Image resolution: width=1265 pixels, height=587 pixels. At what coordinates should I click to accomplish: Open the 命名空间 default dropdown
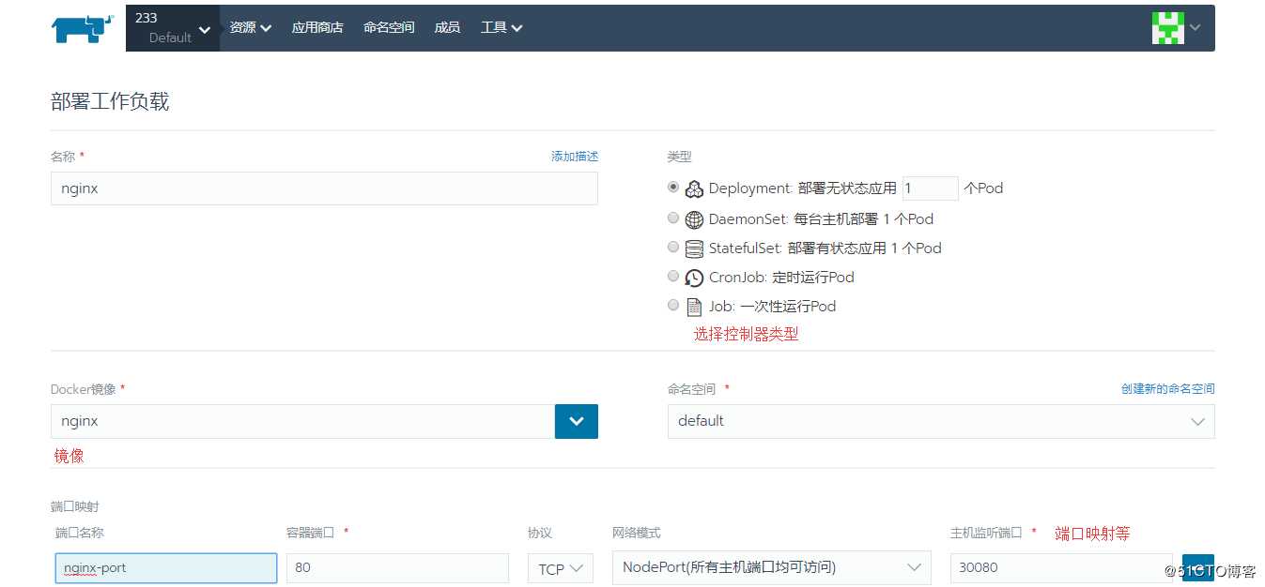point(941,421)
